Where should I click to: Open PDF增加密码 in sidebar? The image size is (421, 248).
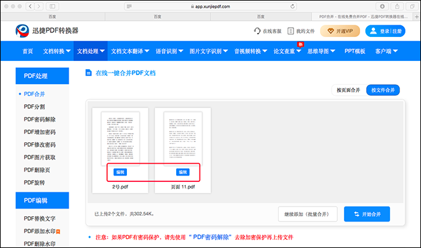40,132
